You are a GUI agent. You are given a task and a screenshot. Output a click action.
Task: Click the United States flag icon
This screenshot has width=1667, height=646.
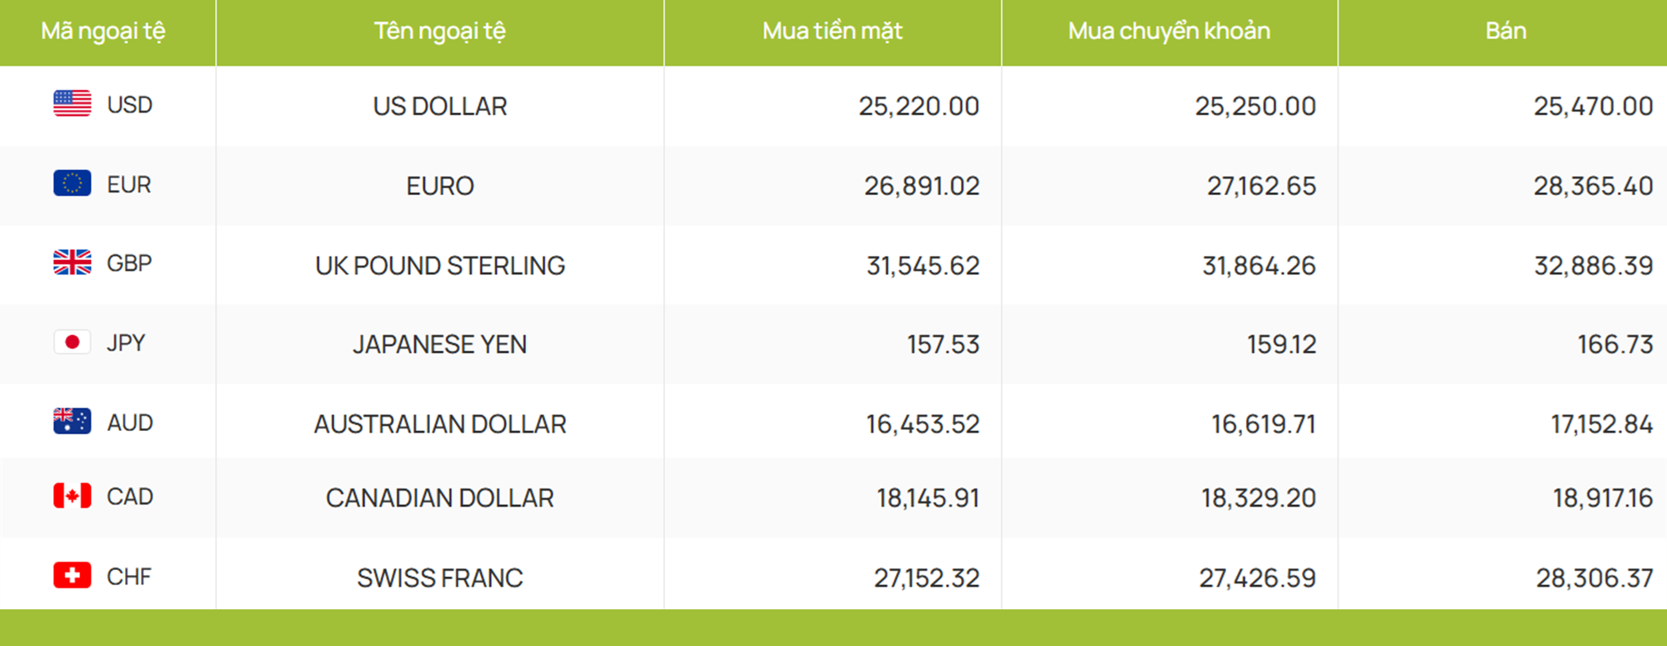point(73,103)
